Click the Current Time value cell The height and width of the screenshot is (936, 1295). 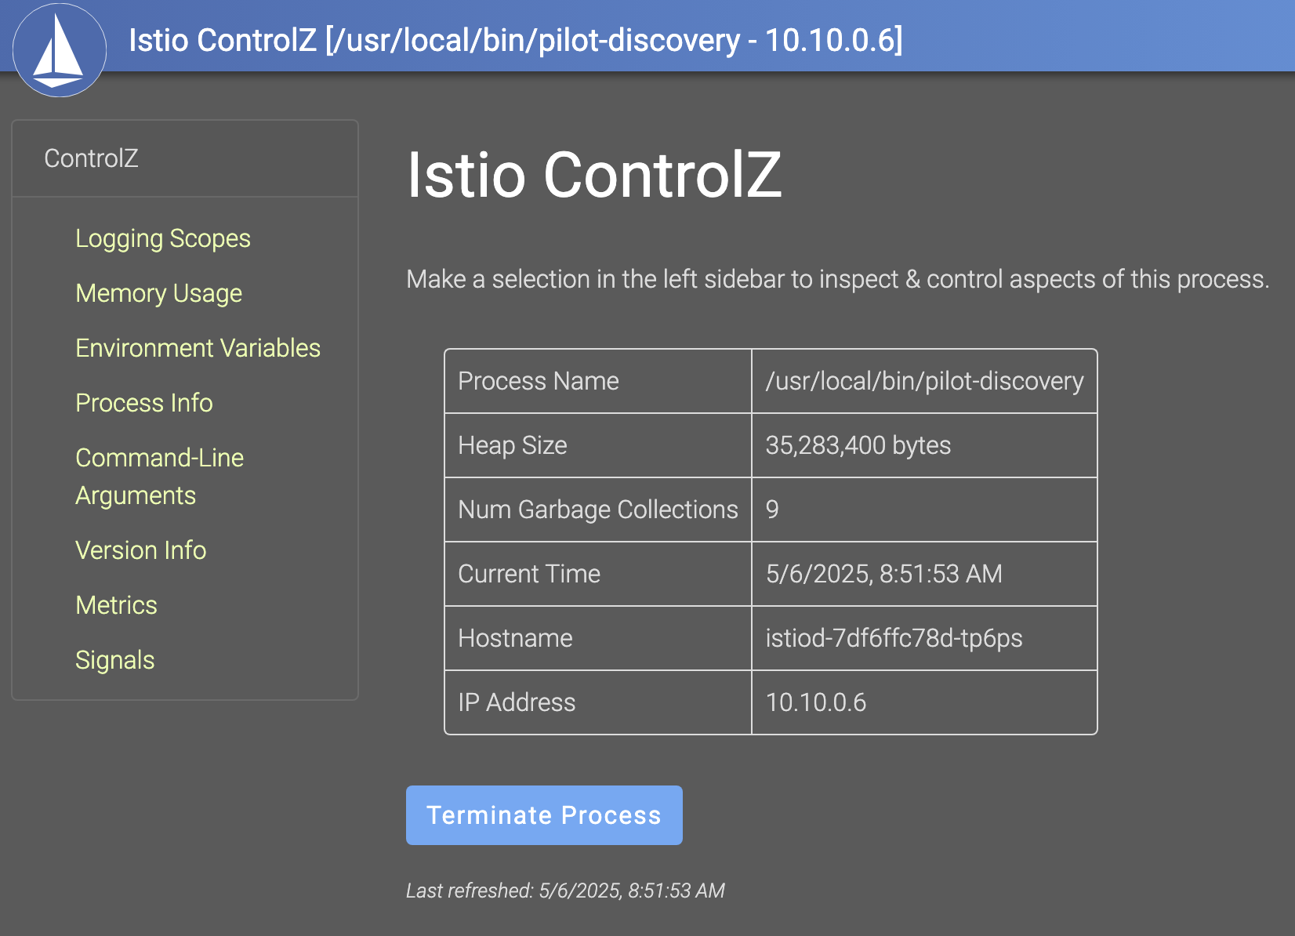(924, 574)
